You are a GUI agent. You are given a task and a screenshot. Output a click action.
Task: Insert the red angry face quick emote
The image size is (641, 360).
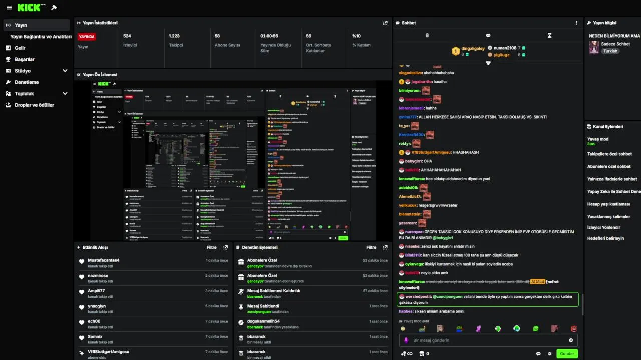tap(574, 329)
